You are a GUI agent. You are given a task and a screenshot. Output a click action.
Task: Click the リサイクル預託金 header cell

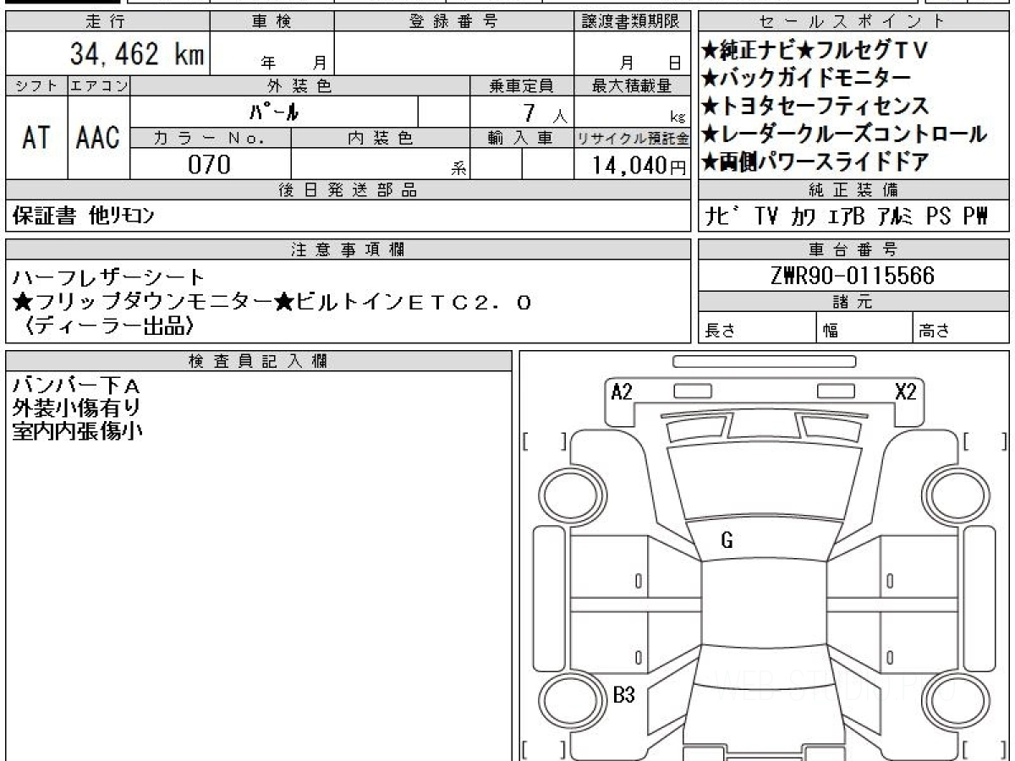(x=632, y=138)
